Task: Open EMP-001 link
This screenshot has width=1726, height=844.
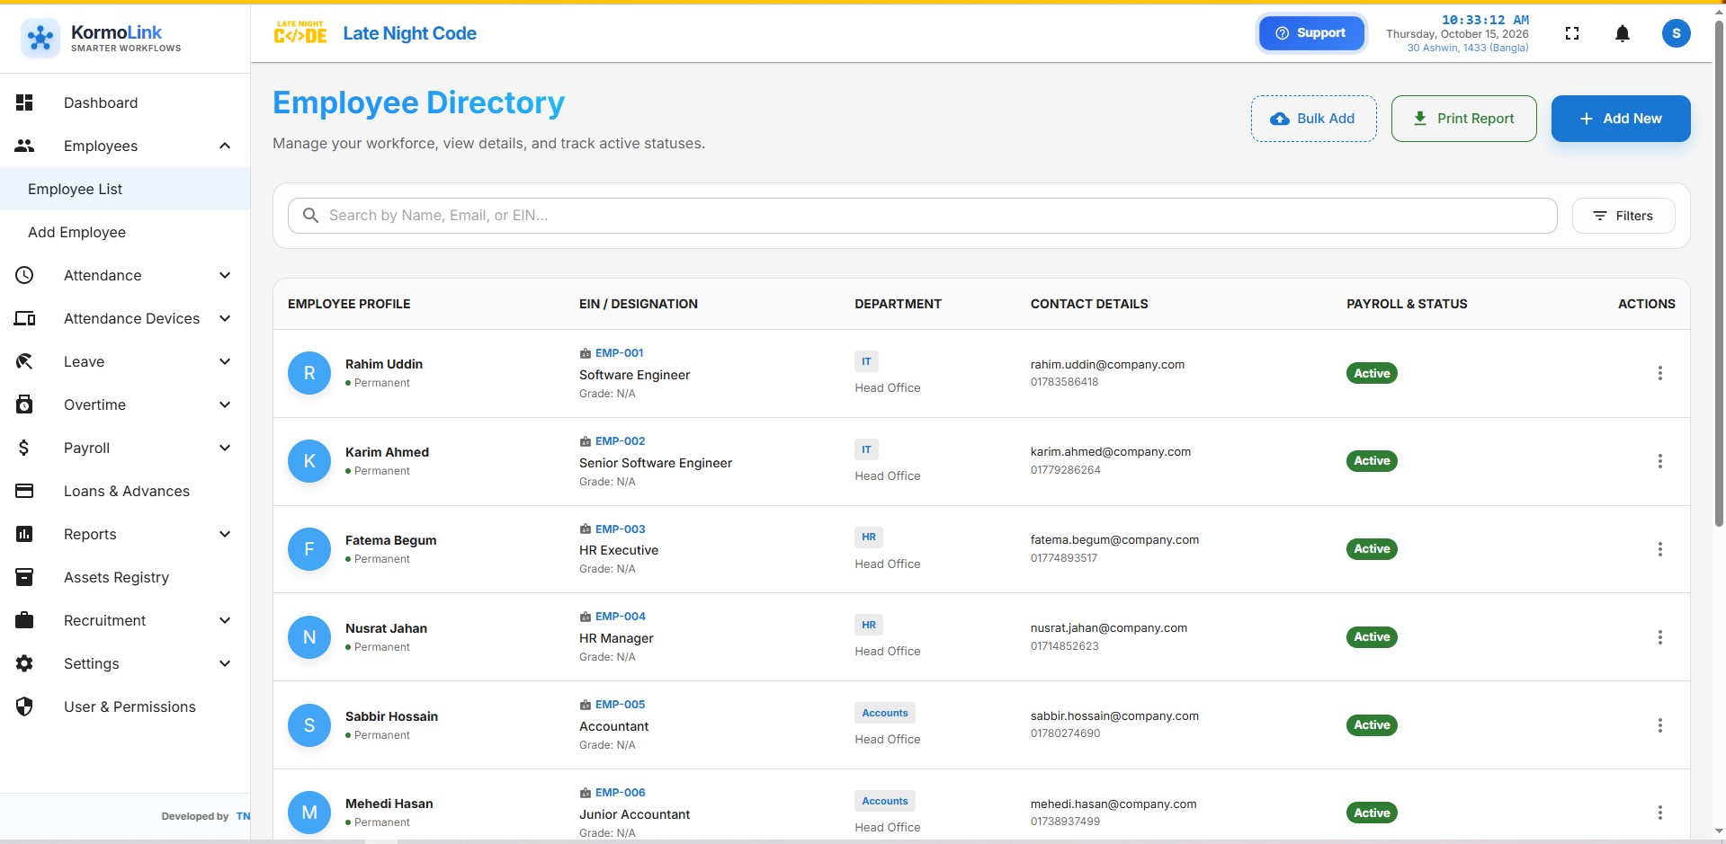Action: (x=619, y=353)
